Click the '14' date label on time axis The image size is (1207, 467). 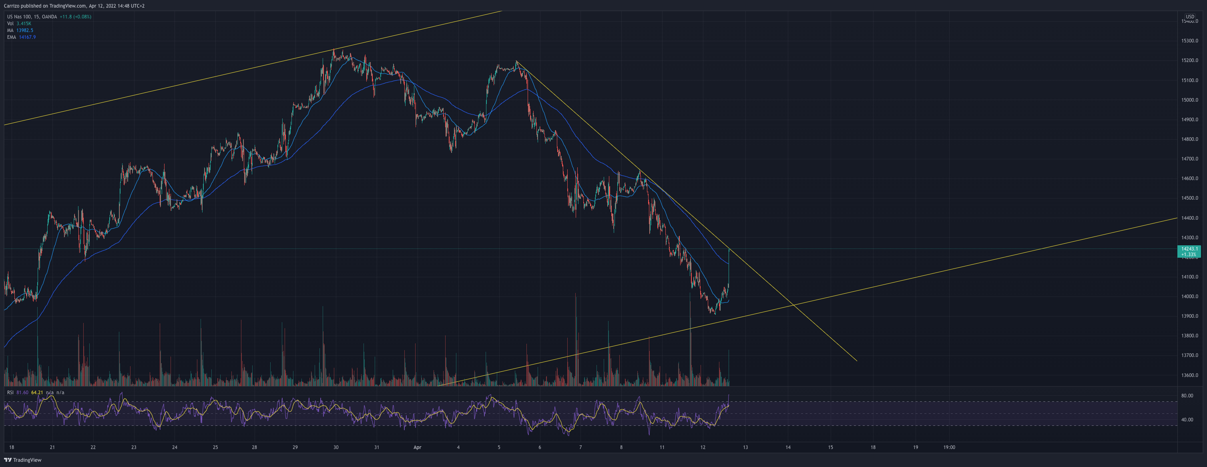click(788, 447)
